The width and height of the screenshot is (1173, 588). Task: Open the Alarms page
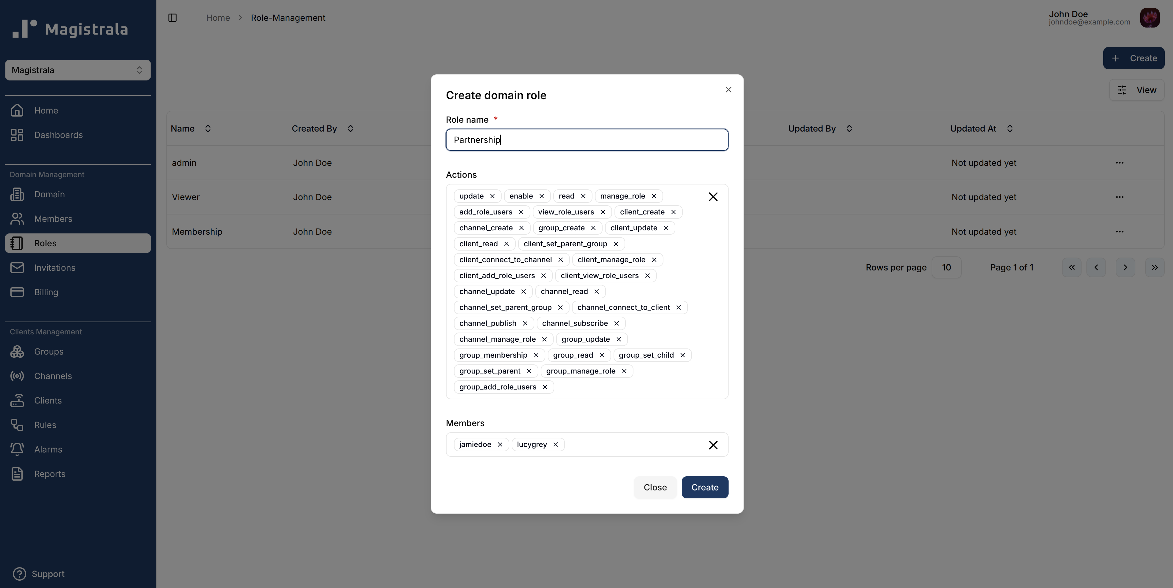(x=48, y=449)
